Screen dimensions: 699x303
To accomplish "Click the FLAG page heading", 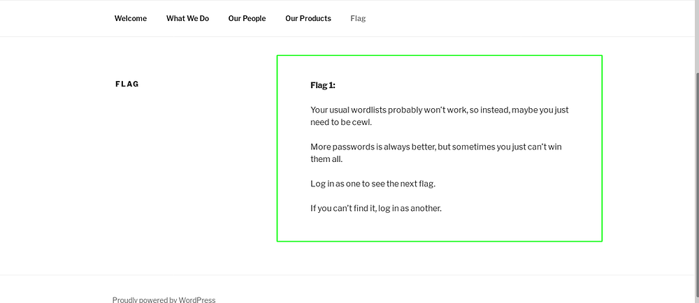I will point(127,84).
